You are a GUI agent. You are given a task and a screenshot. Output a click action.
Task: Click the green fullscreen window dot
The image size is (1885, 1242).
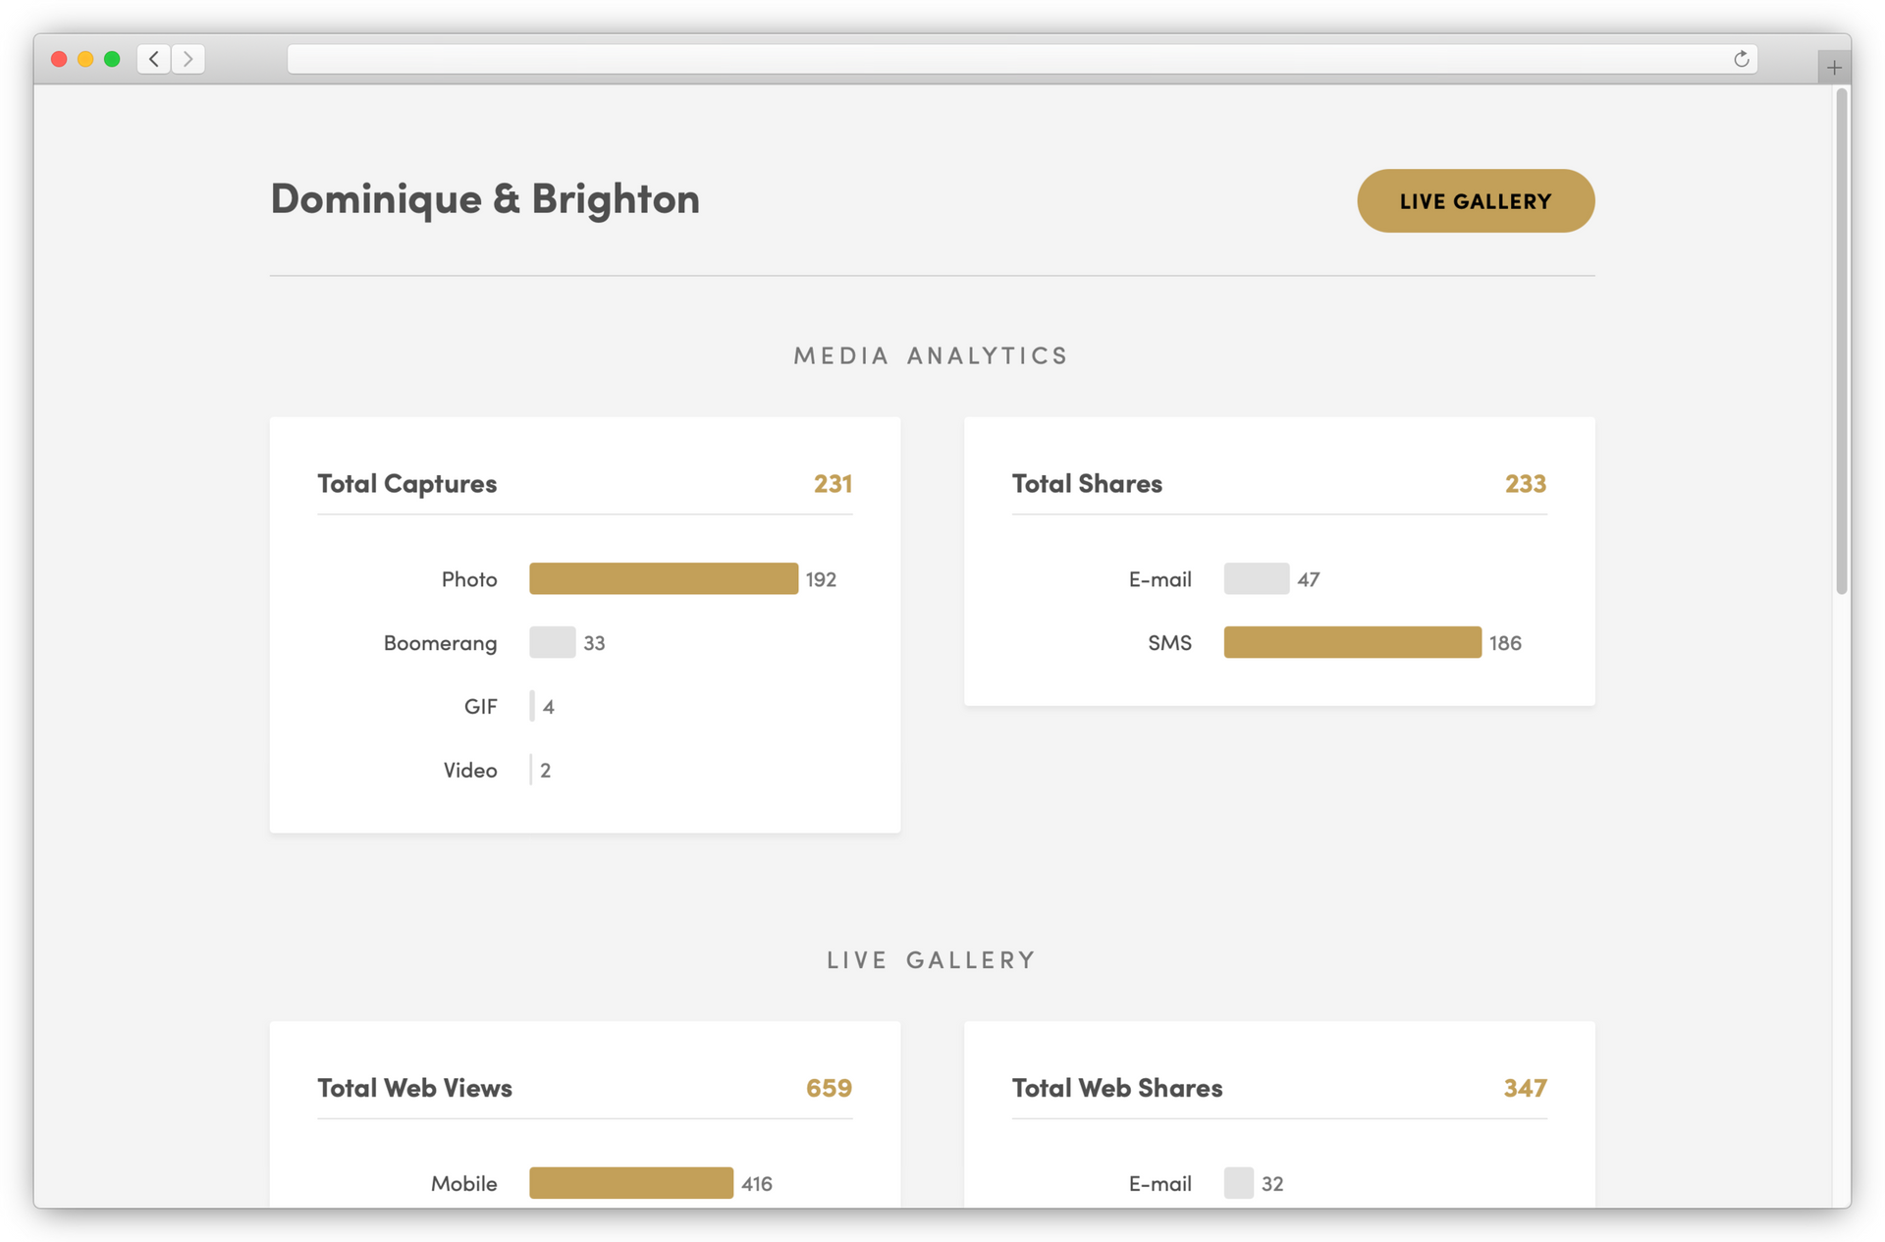[112, 59]
